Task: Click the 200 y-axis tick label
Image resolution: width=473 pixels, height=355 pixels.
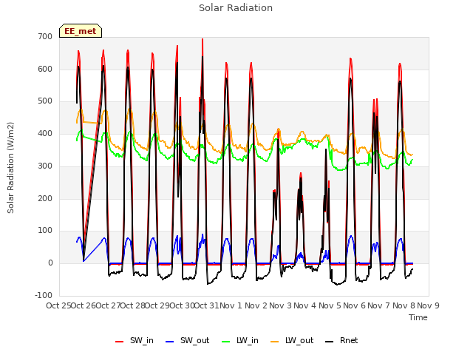Action: 45,198
